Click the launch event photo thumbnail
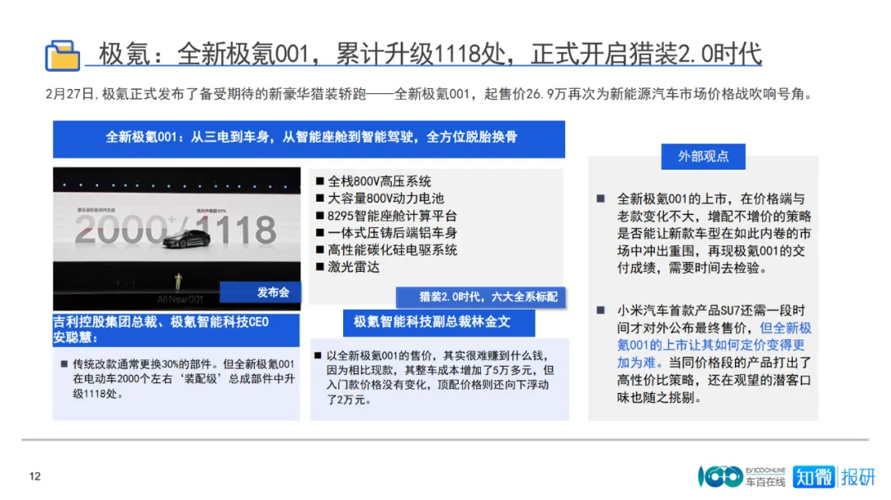Viewport: 891px width, 500px height. point(177,238)
